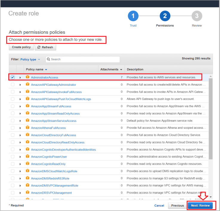Click the magnifier icon in the search box
This screenshot has height=211, width=220.
coord(48,59)
